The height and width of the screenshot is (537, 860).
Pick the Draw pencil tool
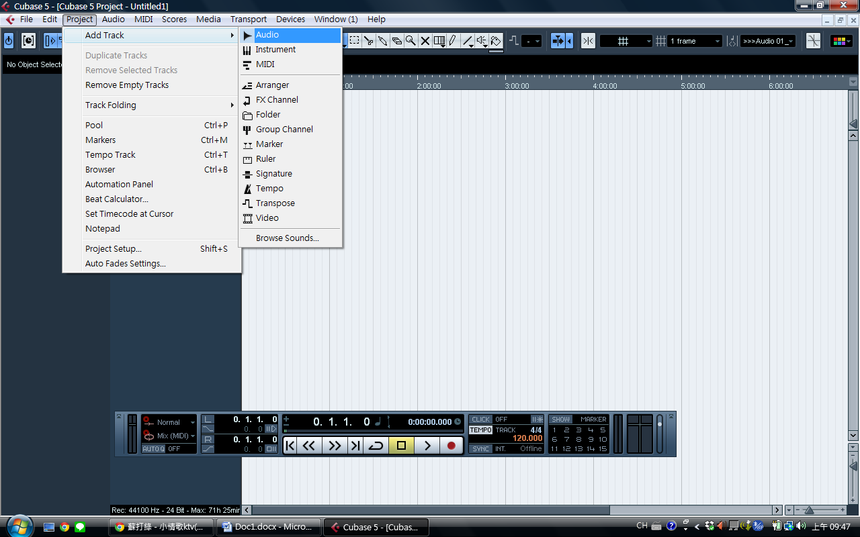coord(453,41)
